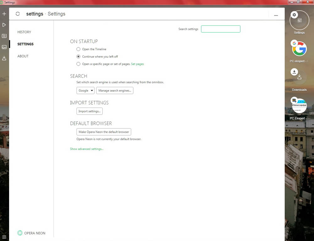Open the gallery sidebar icon
The image size is (314, 241).
[x=4, y=47]
